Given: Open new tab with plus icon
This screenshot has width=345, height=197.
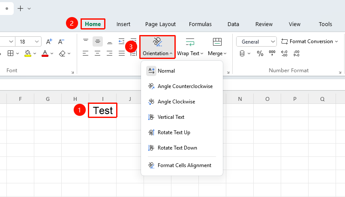Looking at the screenshot, I should 20,9.
